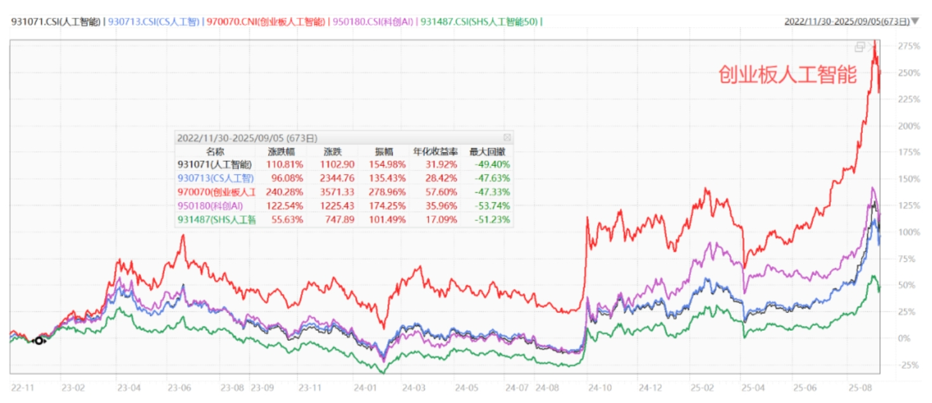This screenshot has width=932, height=403.
Task: Click the 振幅 column header
Action: 384,151
